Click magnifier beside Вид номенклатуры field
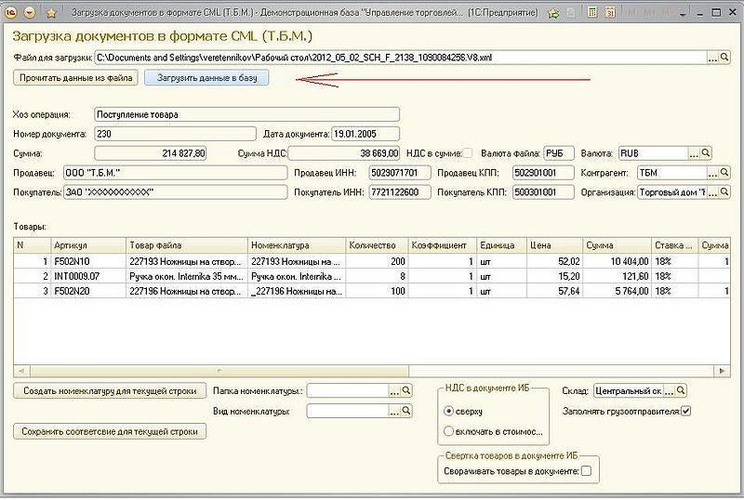Viewport: 744px width, 500px height. tap(406, 411)
